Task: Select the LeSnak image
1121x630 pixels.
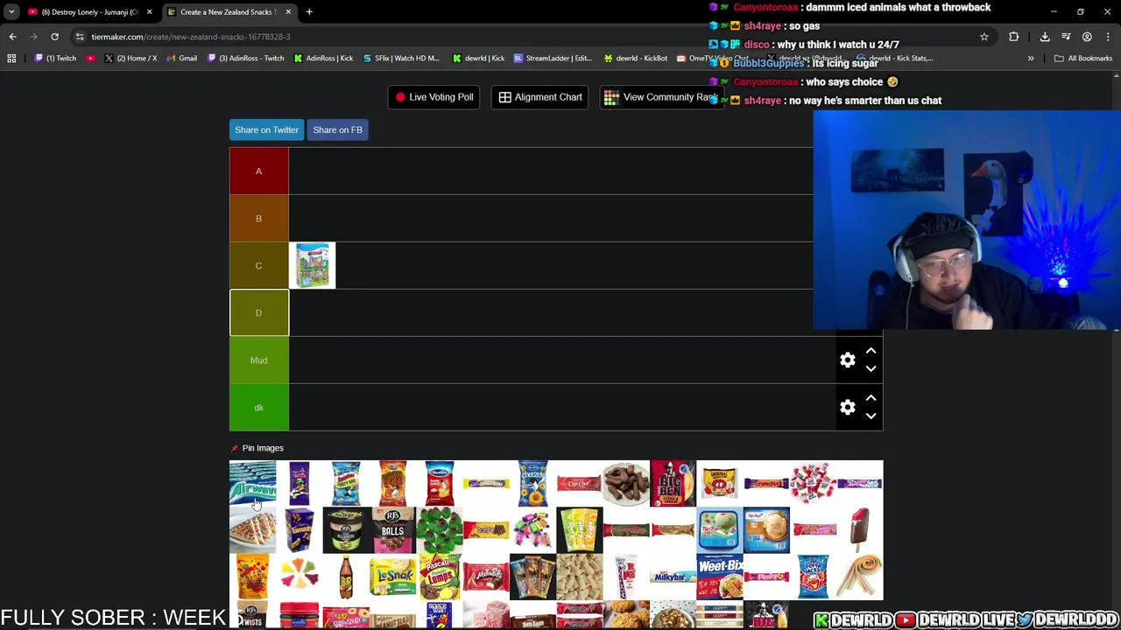Action: click(392, 577)
